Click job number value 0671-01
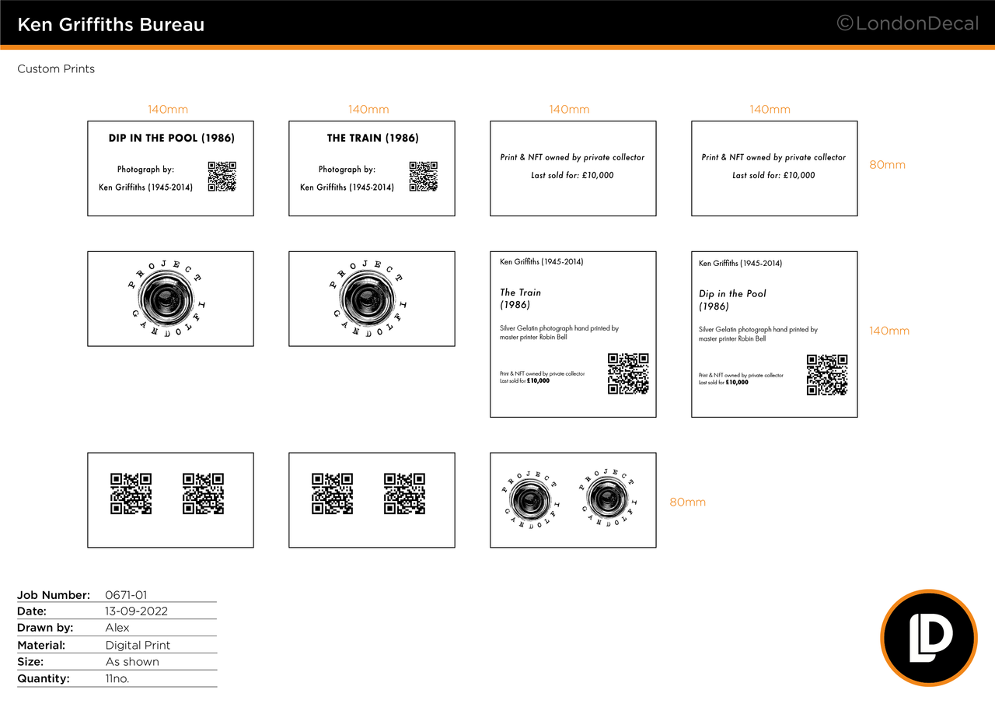This screenshot has width=995, height=704. 126,595
